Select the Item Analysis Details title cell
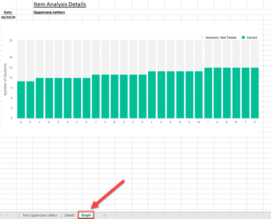This screenshot has width=271, height=219. pos(59,5)
